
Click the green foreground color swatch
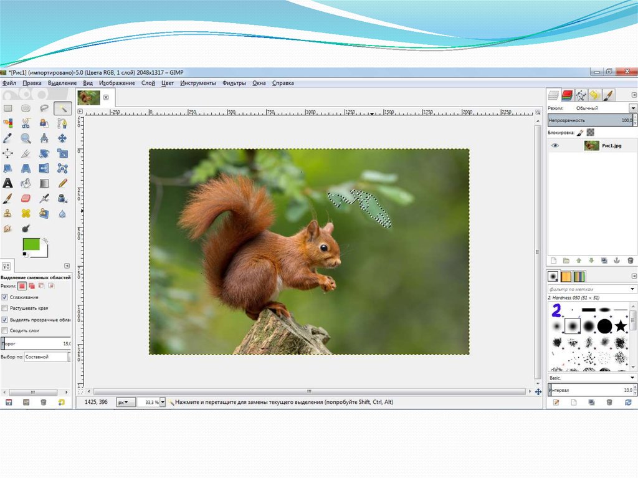coord(30,244)
